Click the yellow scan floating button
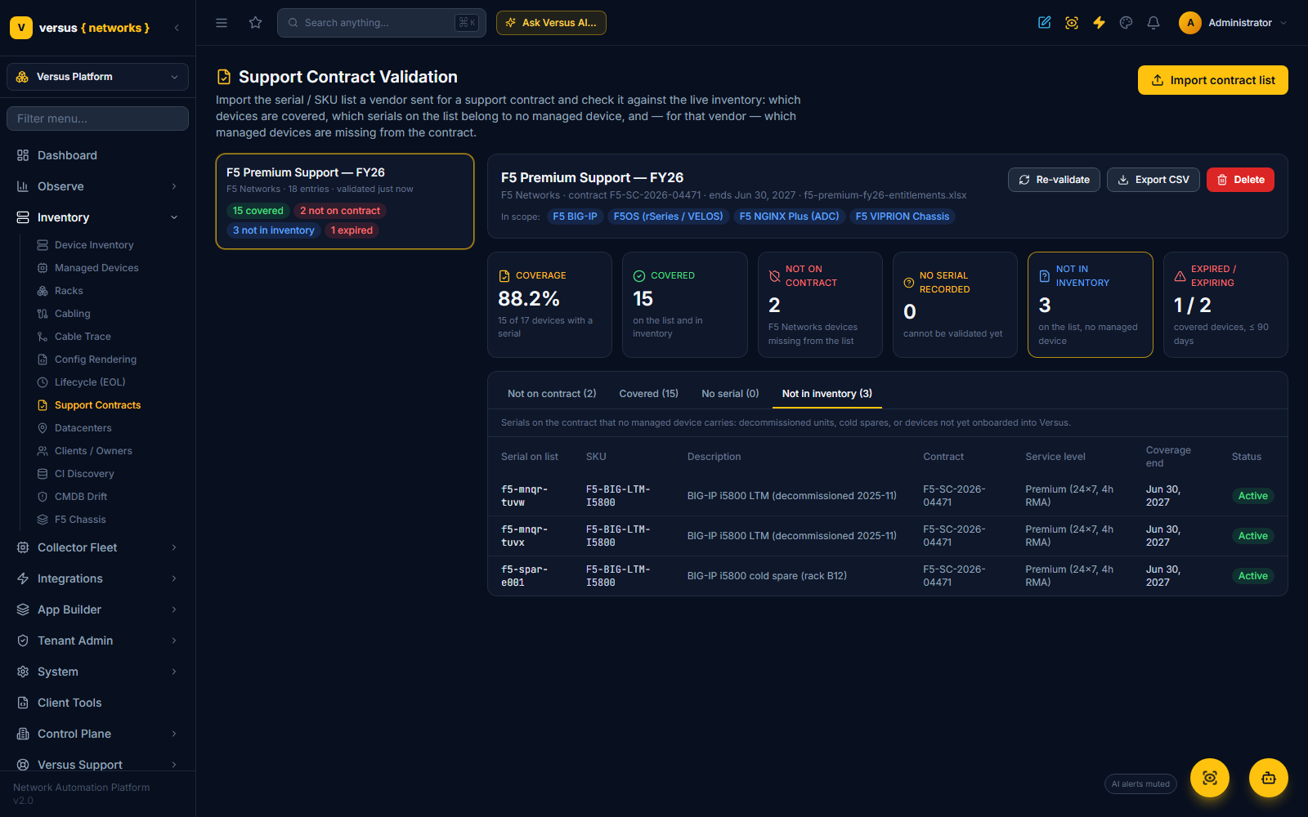This screenshot has height=817, width=1308. coord(1210,778)
